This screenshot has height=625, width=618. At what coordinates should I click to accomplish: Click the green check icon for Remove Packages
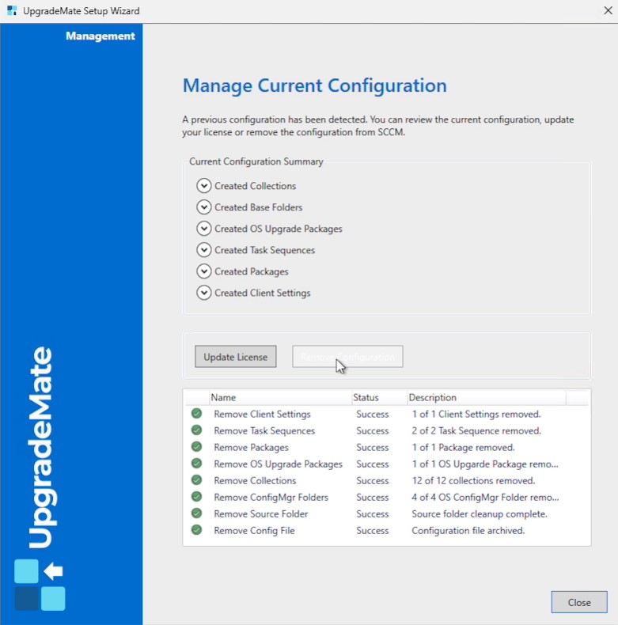click(x=196, y=447)
